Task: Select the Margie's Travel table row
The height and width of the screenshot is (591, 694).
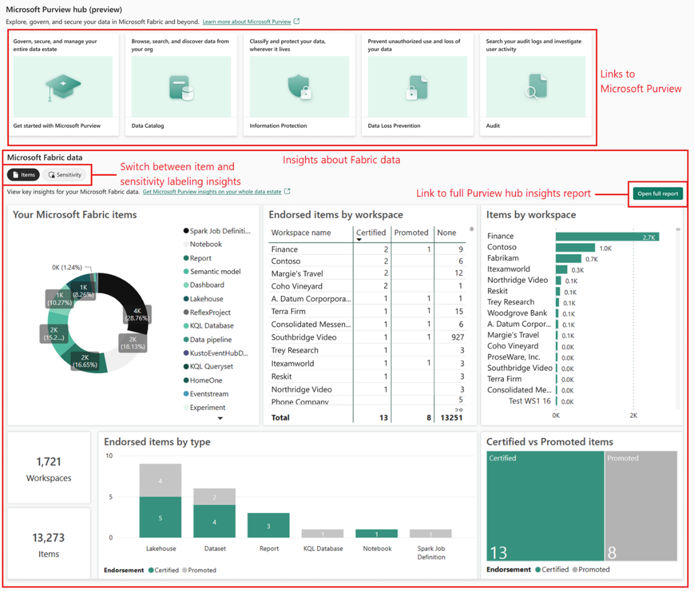Action: pos(367,274)
